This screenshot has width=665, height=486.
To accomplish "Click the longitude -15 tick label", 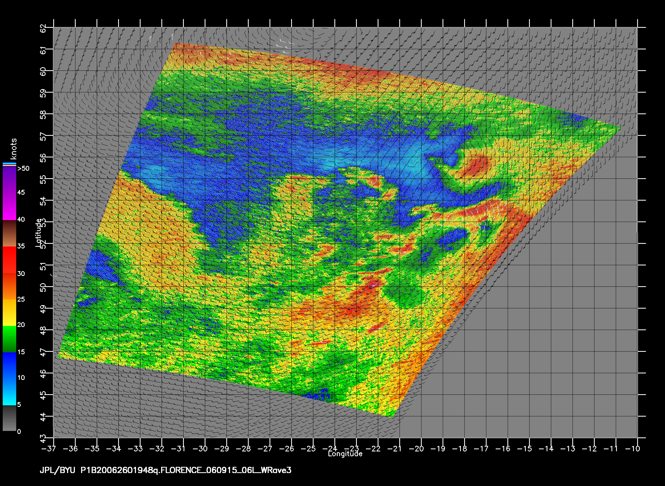I will [525, 449].
